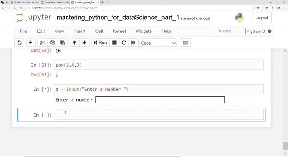
Task: Open the Help menu
Action: click(x=166, y=31)
